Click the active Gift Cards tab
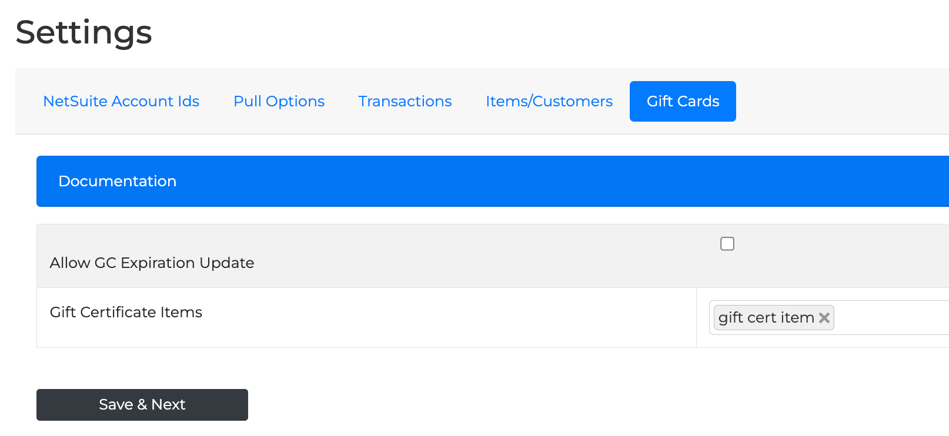 683,101
